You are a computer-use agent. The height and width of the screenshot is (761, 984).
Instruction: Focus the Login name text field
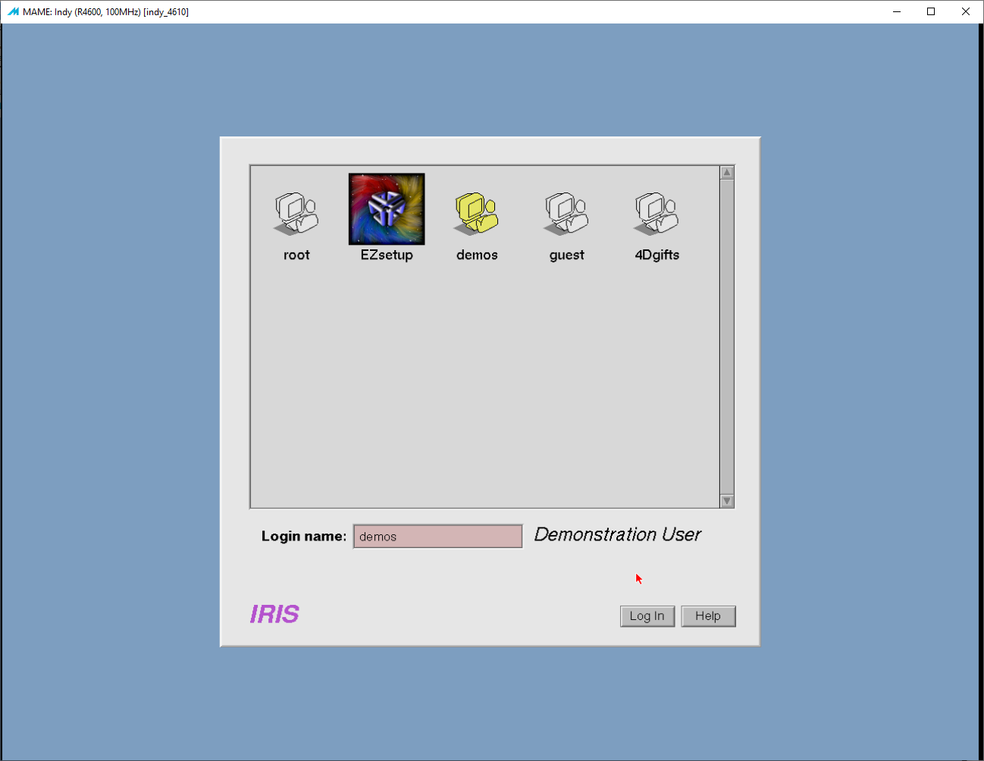click(437, 537)
